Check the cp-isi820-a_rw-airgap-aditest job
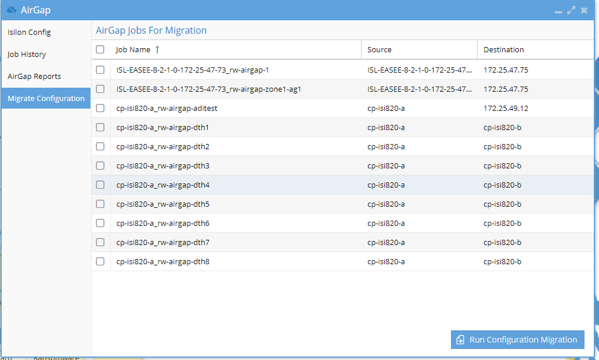 [100, 108]
